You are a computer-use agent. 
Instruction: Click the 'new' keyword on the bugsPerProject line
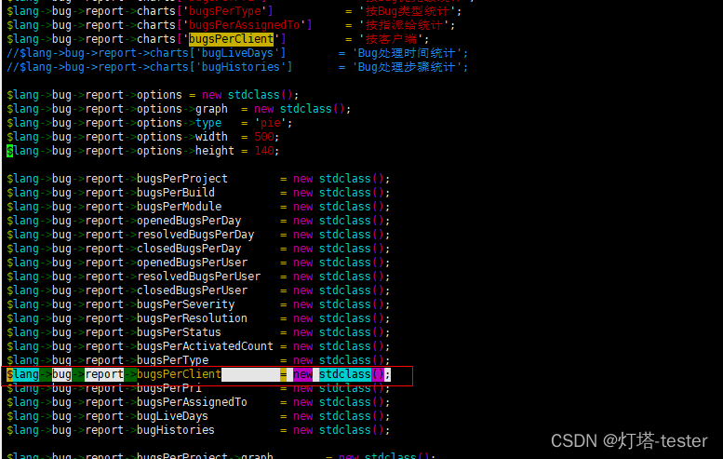pos(303,179)
